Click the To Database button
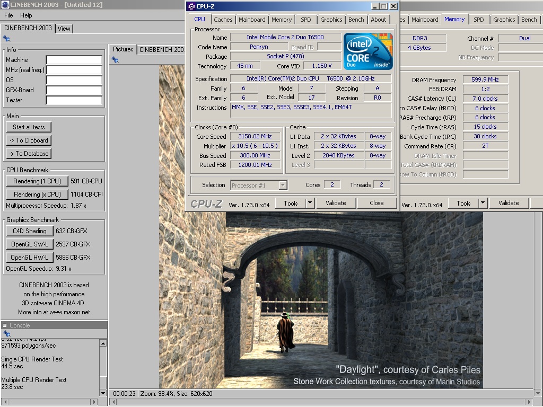Image resolution: width=543 pixels, height=407 pixels. pyautogui.click(x=29, y=154)
